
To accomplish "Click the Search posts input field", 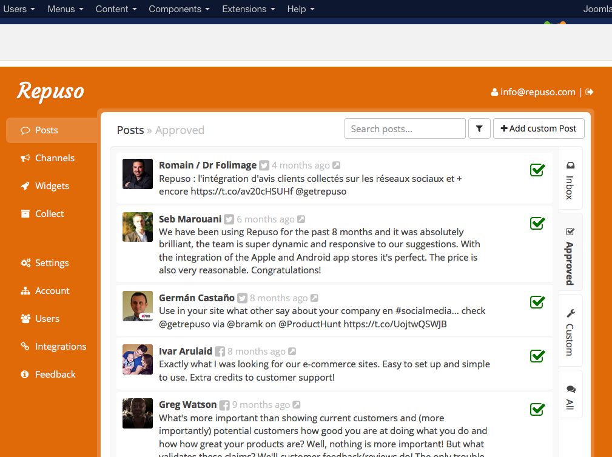I will pyautogui.click(x=405, y=128).
